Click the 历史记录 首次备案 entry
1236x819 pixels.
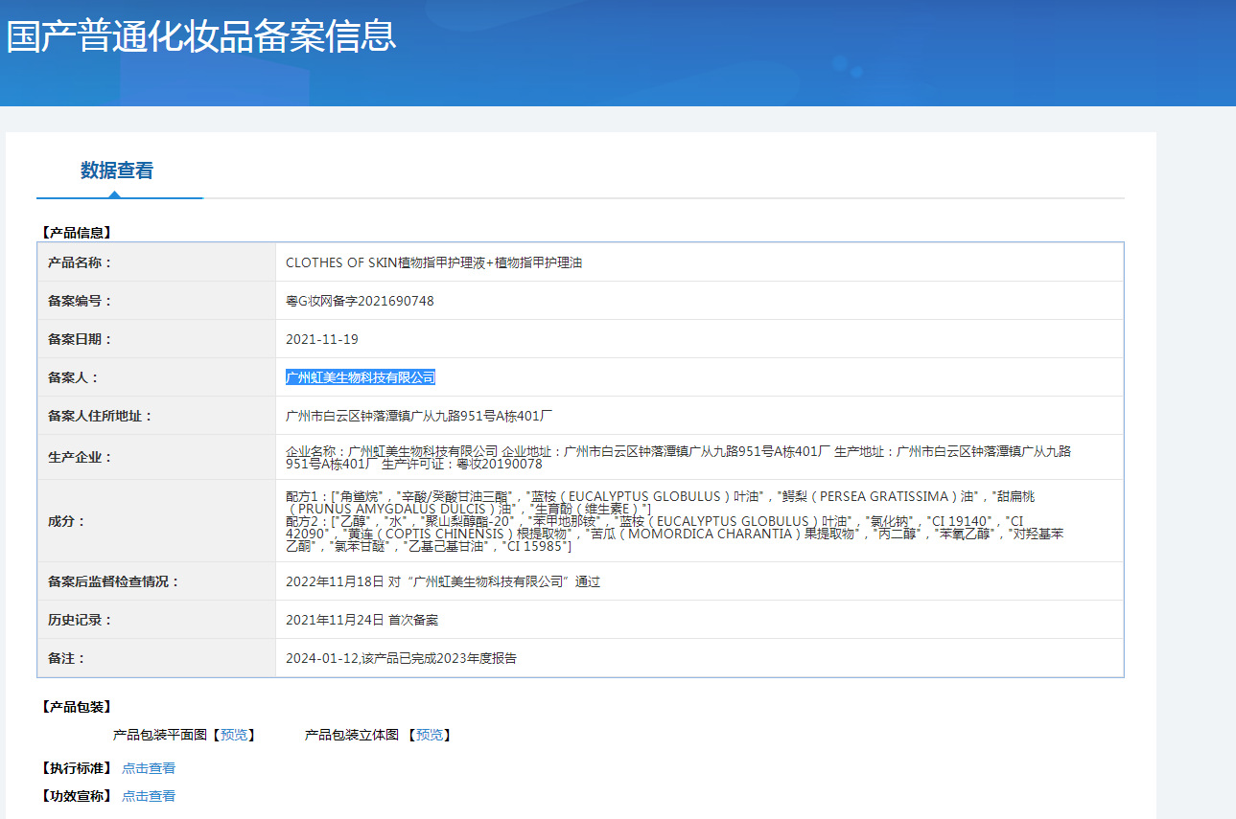tap(361, 620)
